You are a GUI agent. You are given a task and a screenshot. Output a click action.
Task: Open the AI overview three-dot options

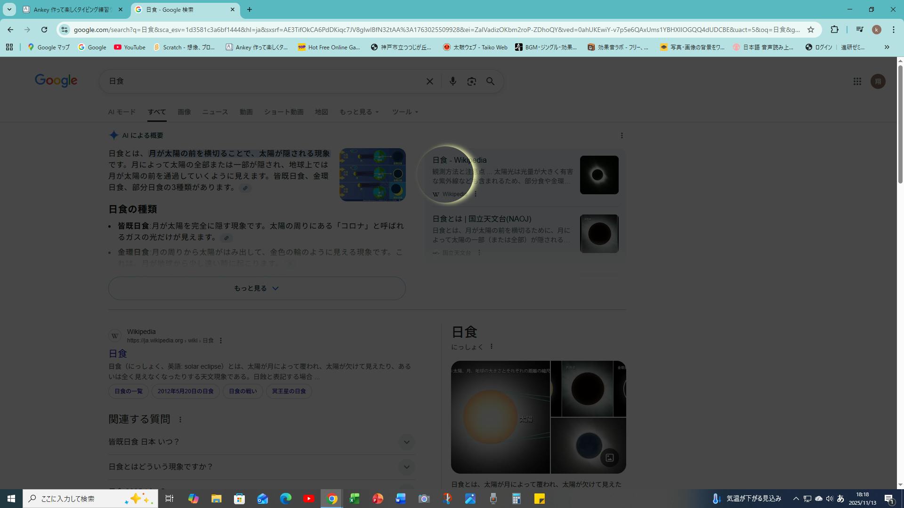click(x=621, y=135)
